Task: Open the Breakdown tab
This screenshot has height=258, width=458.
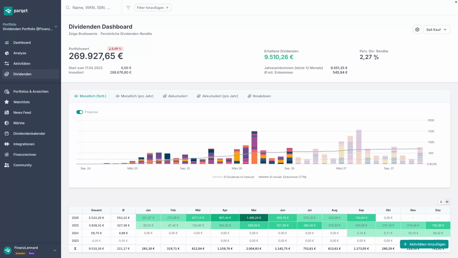Action: (x=259, y=96)
